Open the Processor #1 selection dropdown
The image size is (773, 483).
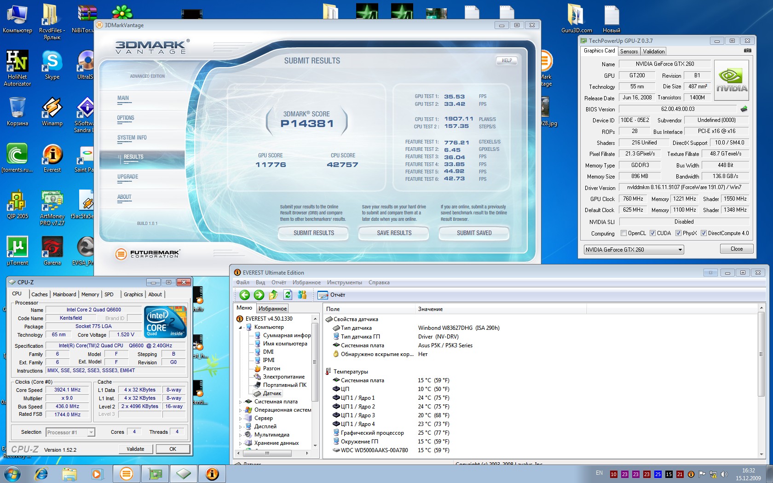pos(70,432)
